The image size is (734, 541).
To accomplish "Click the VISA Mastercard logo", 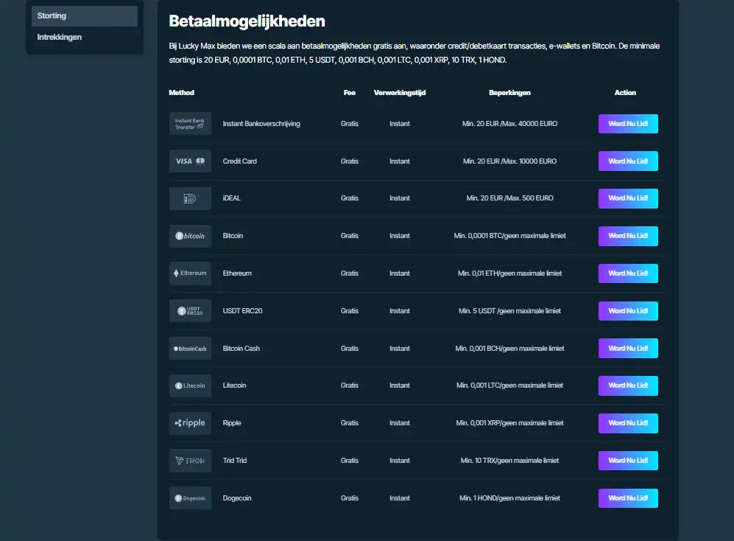I will pos(190,161).
